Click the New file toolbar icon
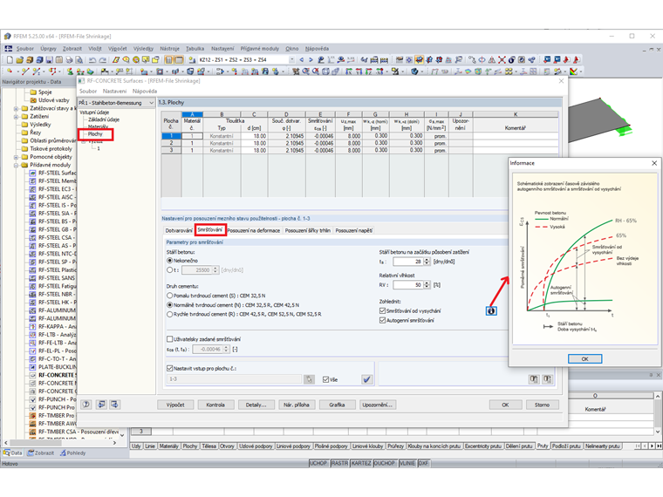The width and height of the screenshot is (663, 497). coord(10,59)
